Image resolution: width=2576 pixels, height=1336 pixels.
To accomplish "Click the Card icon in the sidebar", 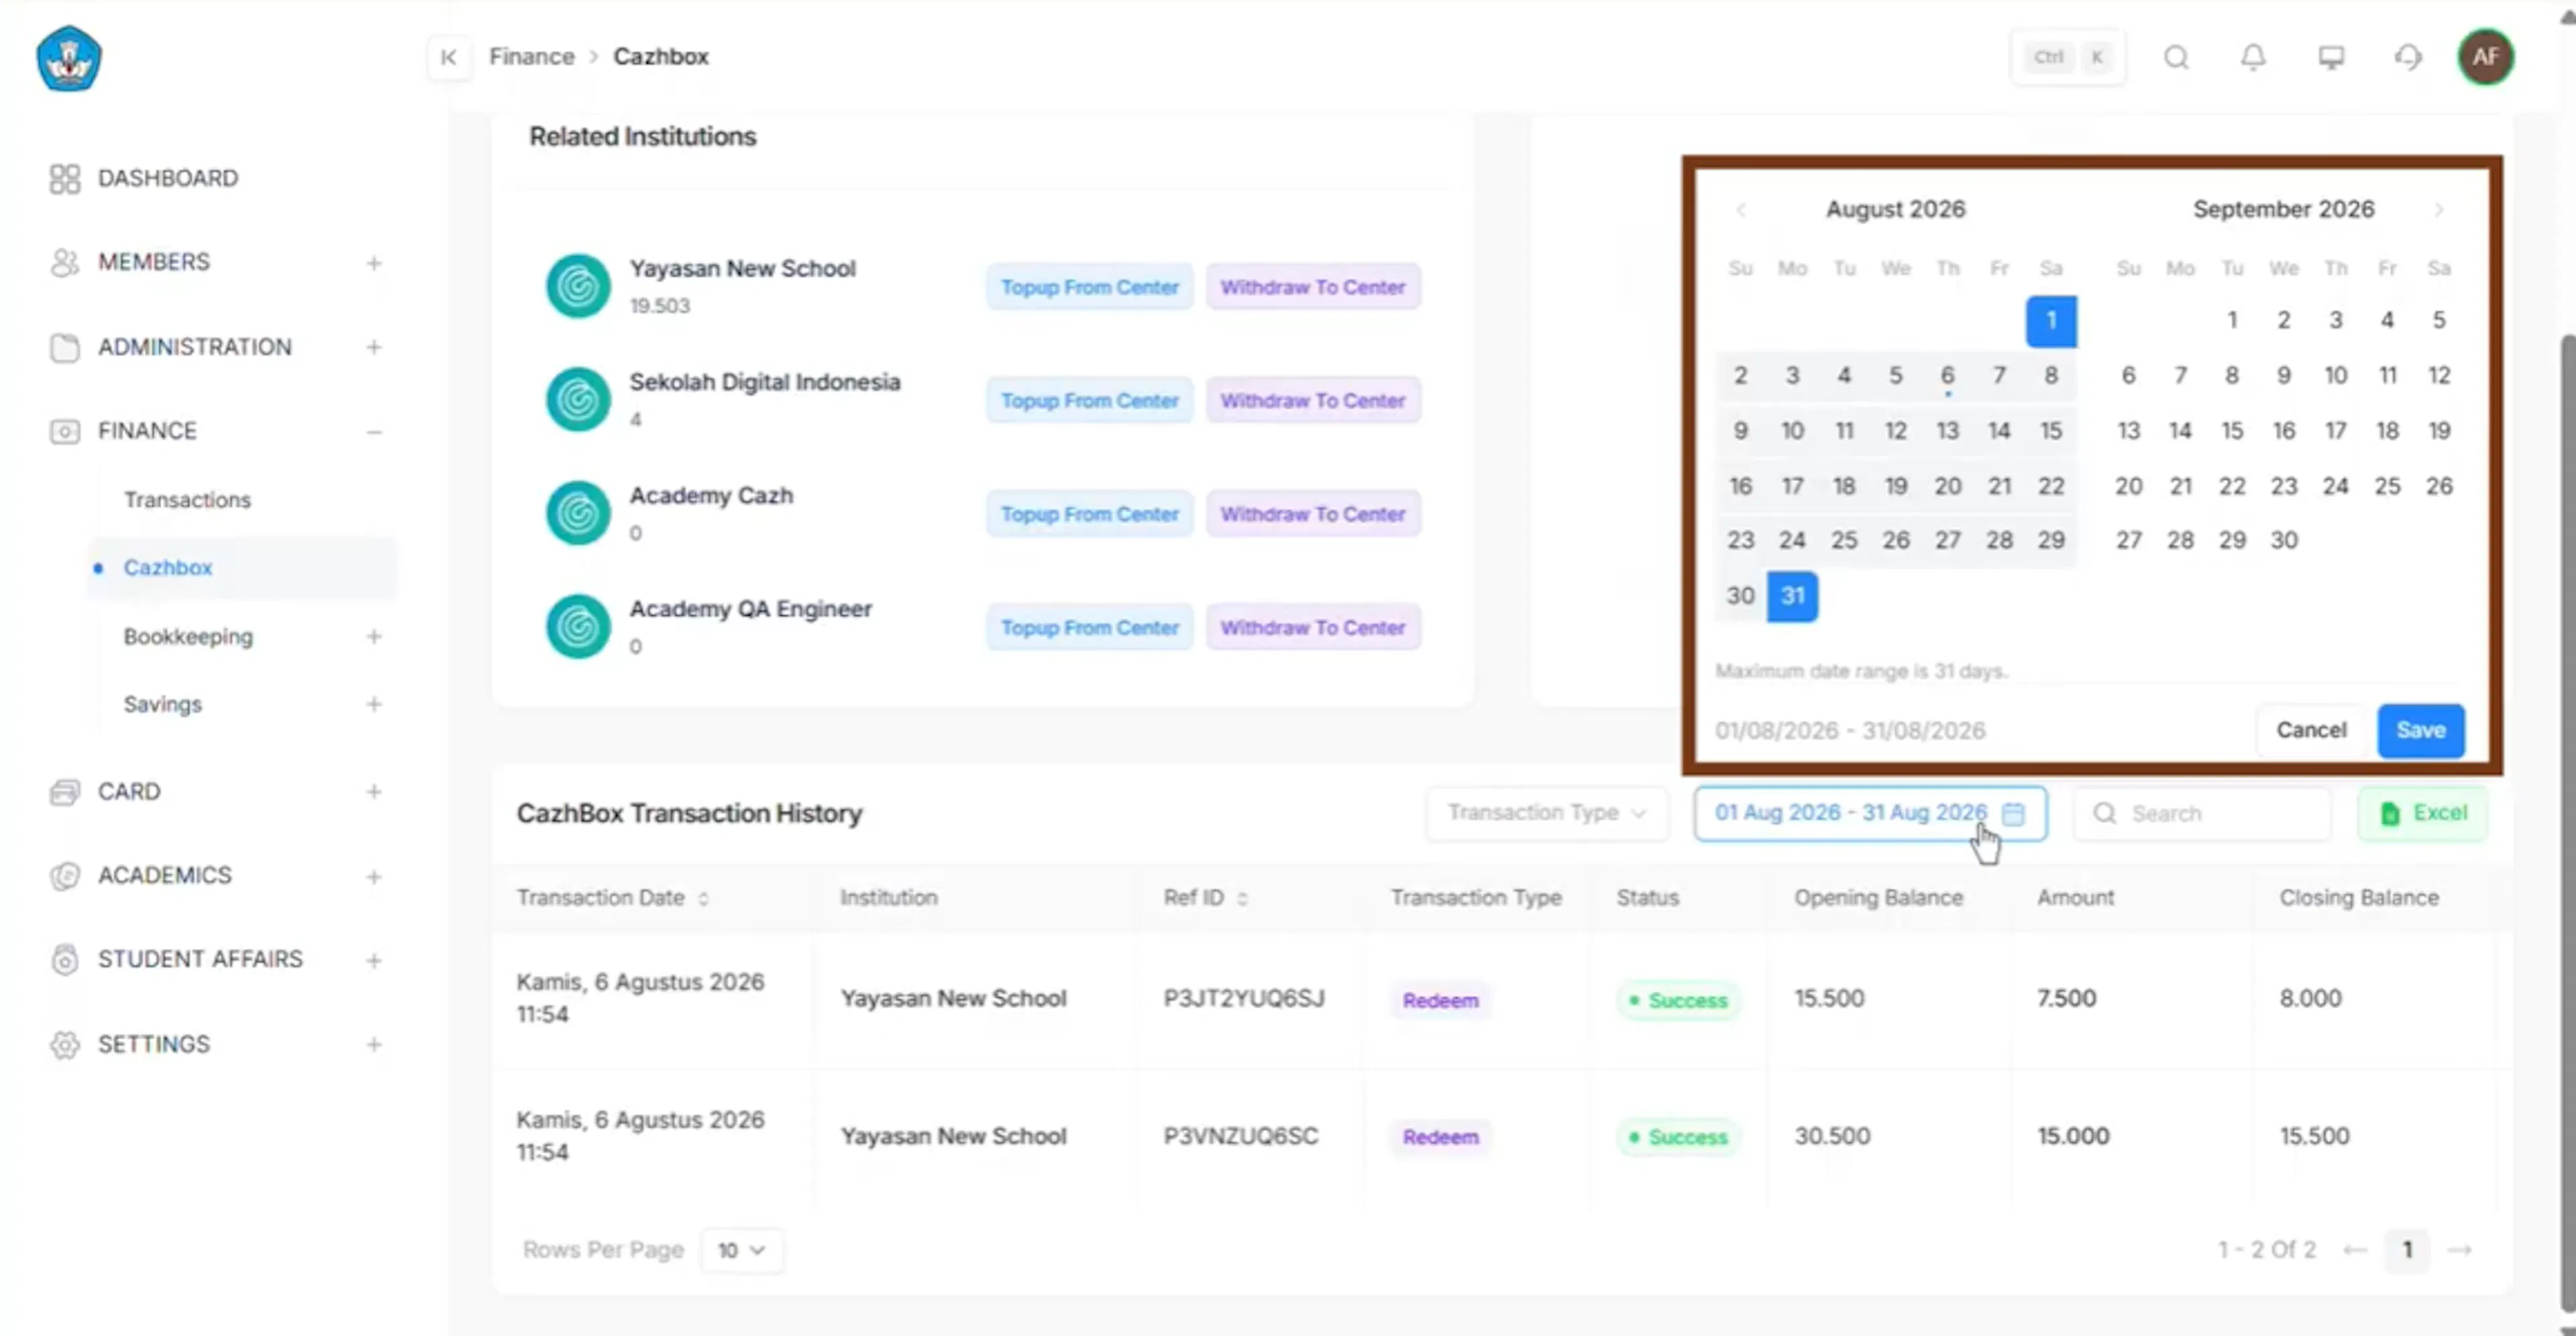I will point(64,792).
